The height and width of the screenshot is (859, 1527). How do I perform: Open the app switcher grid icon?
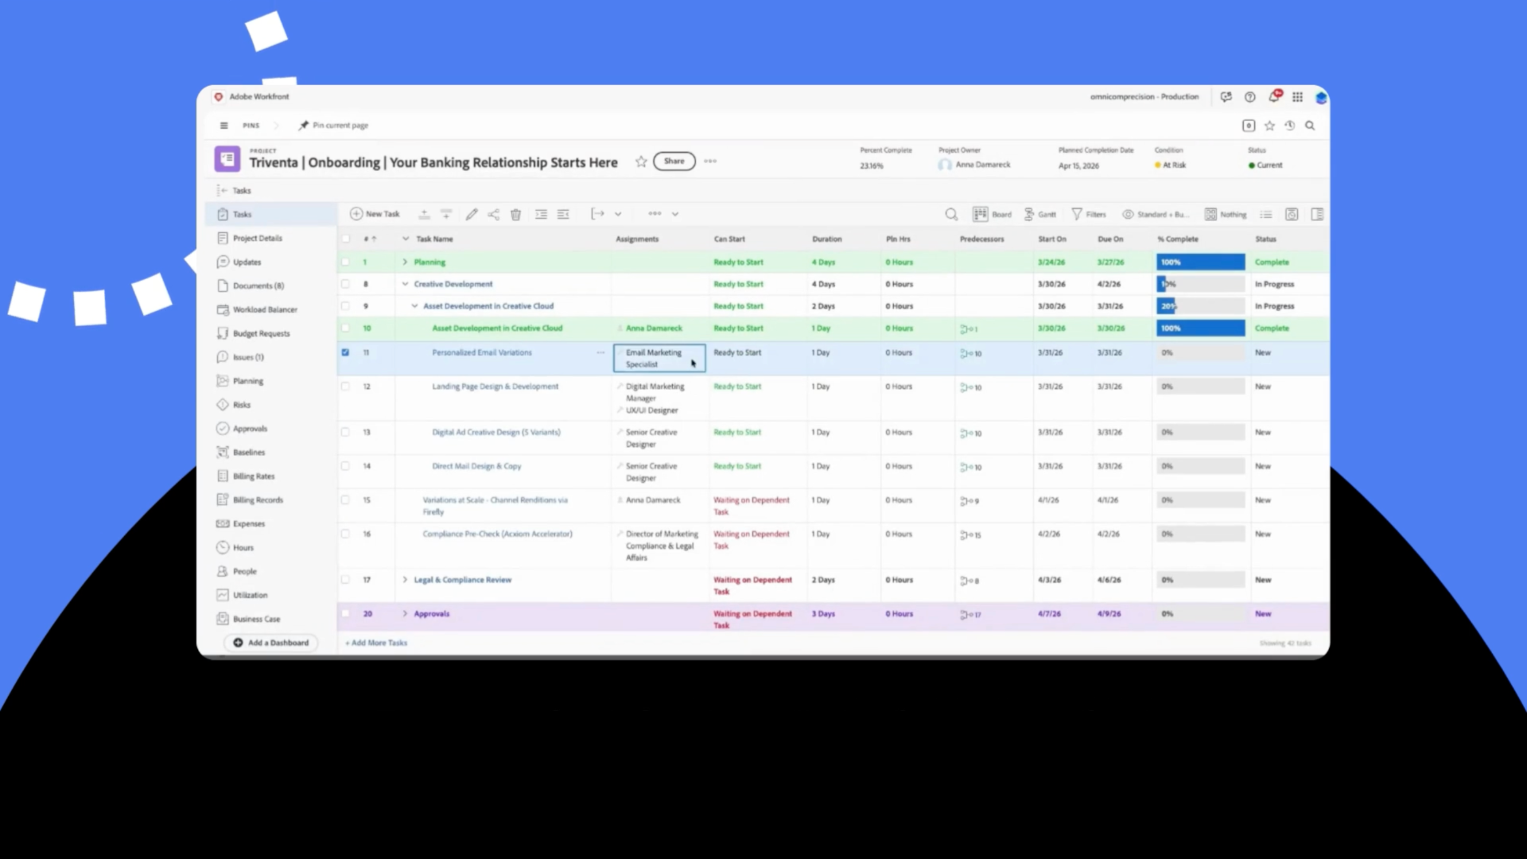click(1297, 97)
